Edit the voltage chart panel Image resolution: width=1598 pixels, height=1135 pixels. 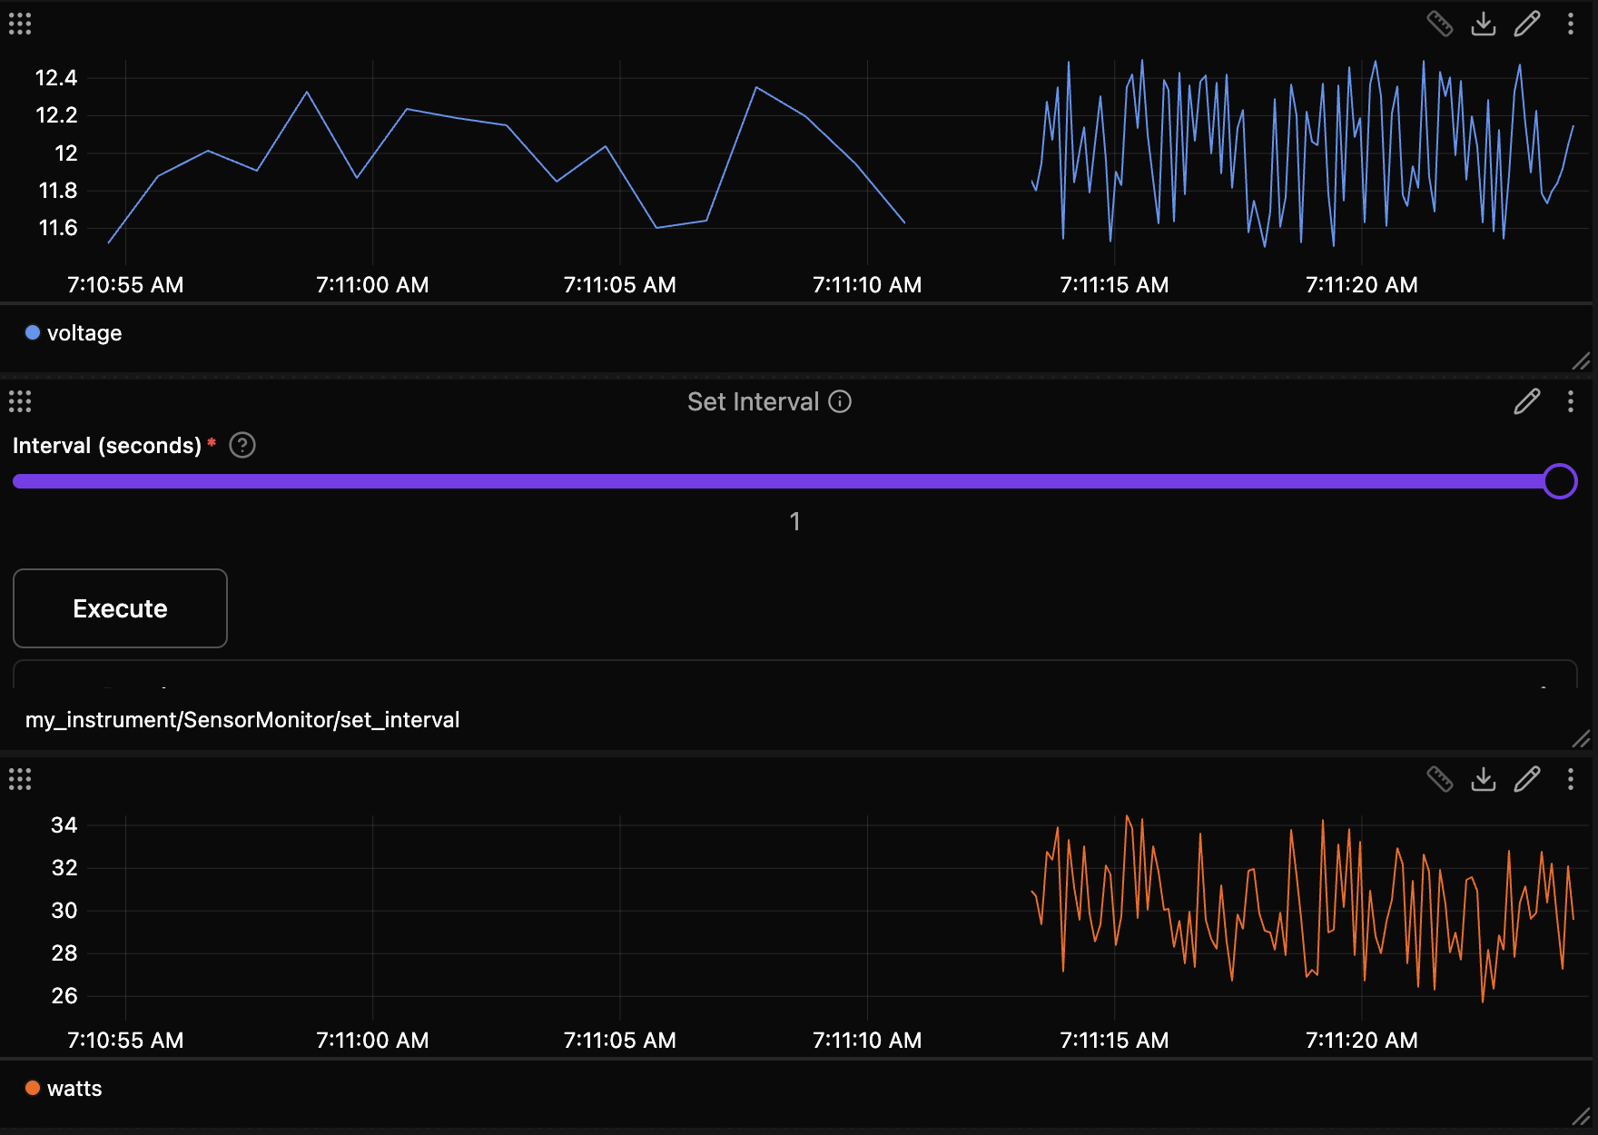coord(1527,24)
